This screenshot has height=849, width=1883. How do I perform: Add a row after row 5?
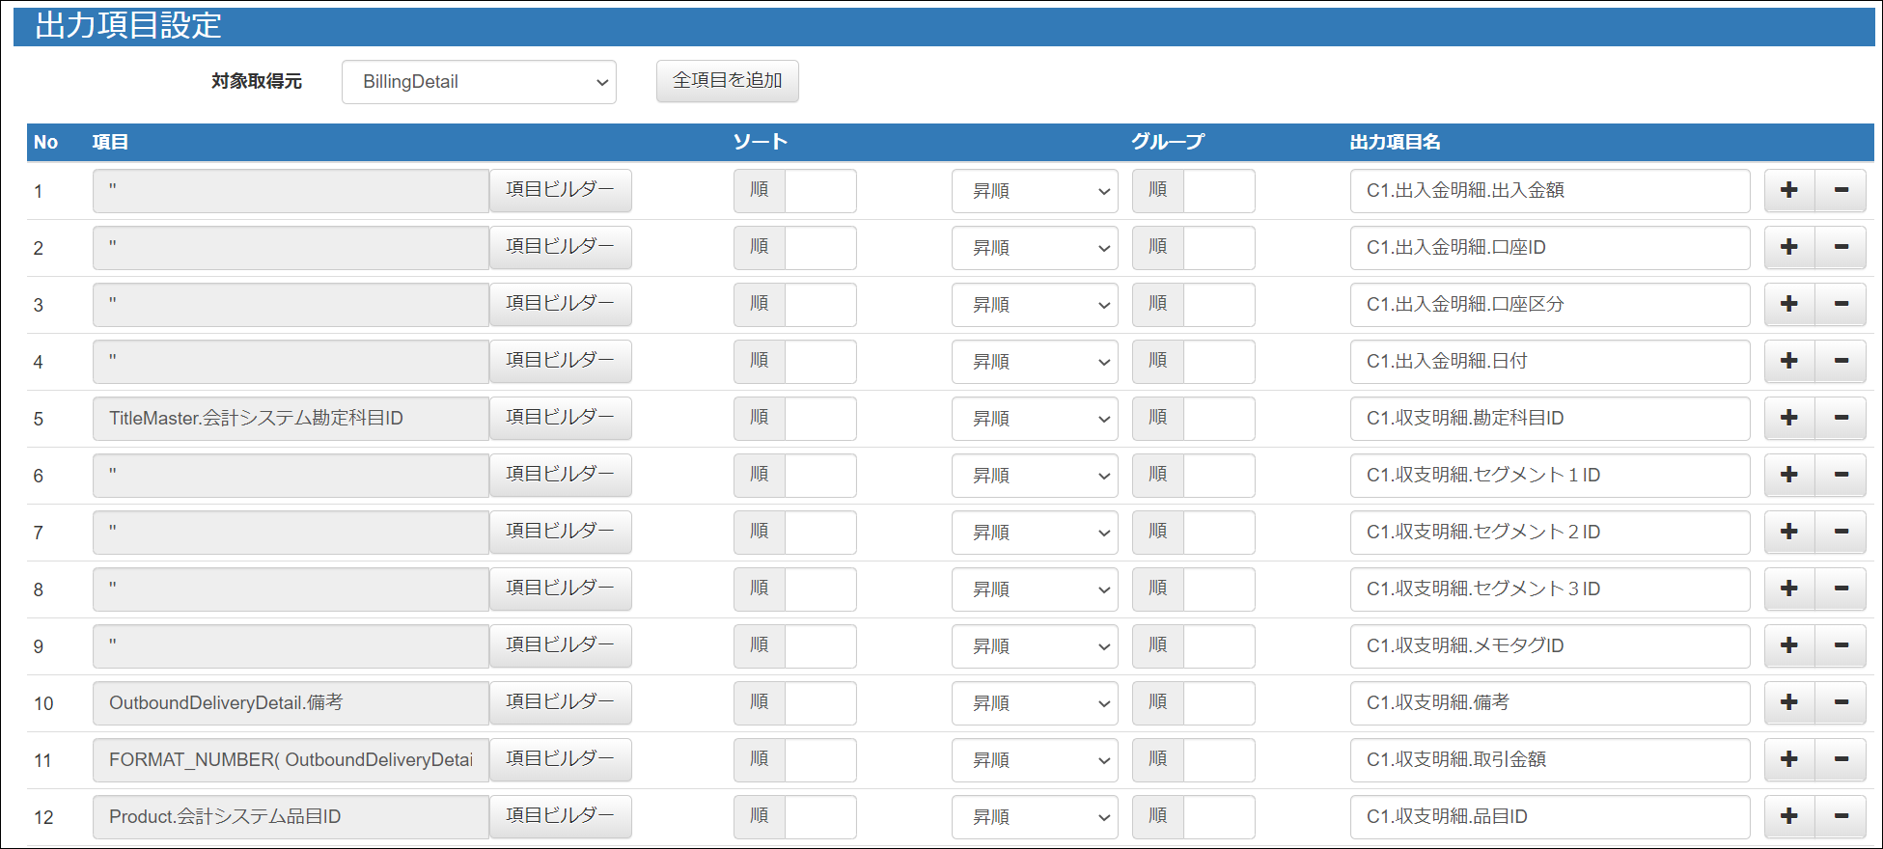[x=1788, y=418]
